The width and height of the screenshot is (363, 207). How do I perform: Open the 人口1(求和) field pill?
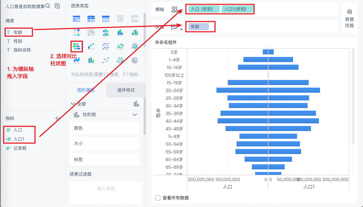pyautogui.click(x=237, y=9)
